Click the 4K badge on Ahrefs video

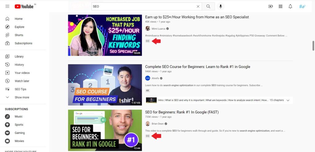click(x=148, y=91)
